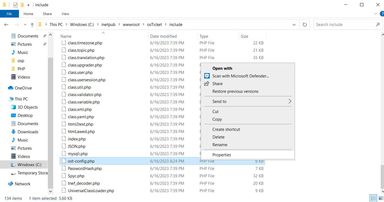Select Properties in the context menu
This screenshot has height=202, width=384.
tap(248, 155)
